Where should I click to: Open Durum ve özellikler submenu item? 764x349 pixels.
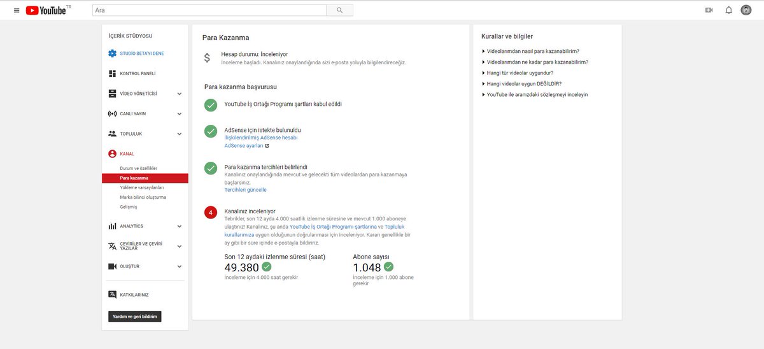point(138,168)
